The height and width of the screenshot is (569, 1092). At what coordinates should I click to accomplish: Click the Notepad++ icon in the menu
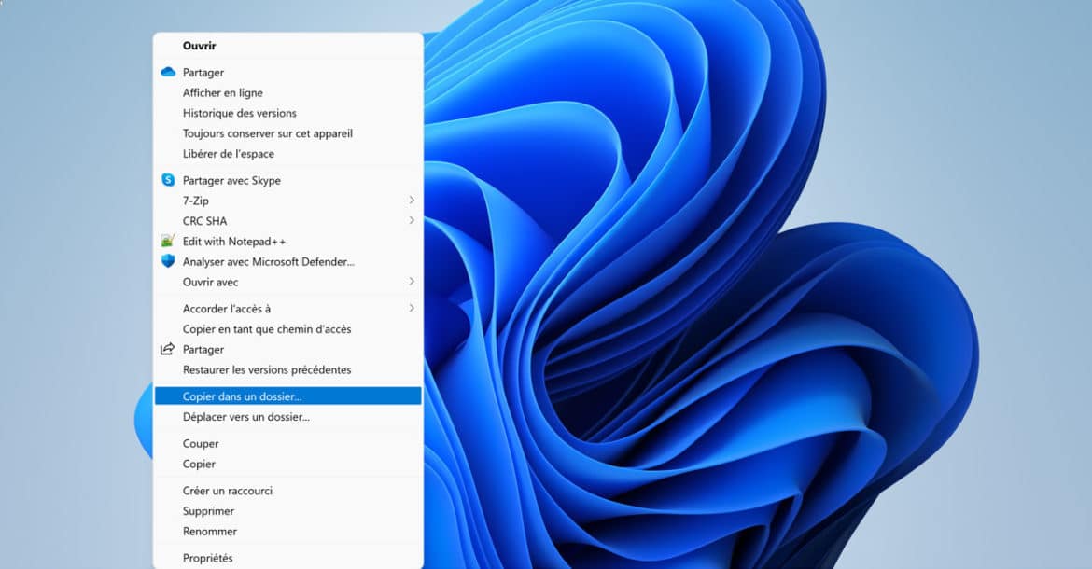168,241
